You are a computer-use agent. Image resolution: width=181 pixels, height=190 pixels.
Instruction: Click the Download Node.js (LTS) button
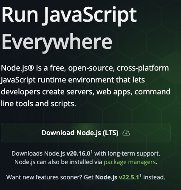coord(86,133)
